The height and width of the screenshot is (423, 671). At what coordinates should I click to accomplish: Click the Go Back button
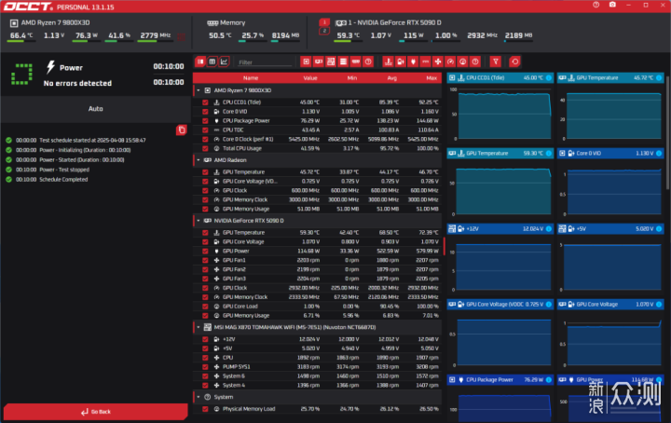[x=96, y=412]
